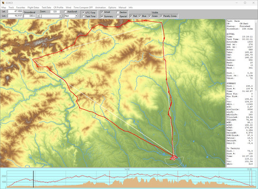Image resolution: width=258 pixels, height=189 pixels.
Task: Click the zoom slider left arrow
Action: tap(38, 16)
